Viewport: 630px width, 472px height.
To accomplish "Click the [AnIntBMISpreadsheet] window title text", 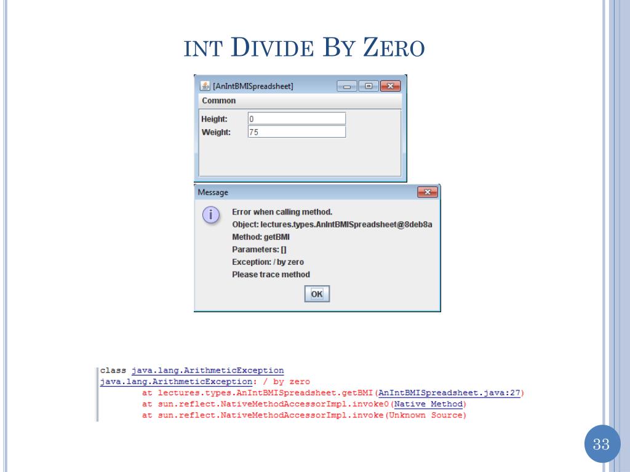I will click(253, 86).
